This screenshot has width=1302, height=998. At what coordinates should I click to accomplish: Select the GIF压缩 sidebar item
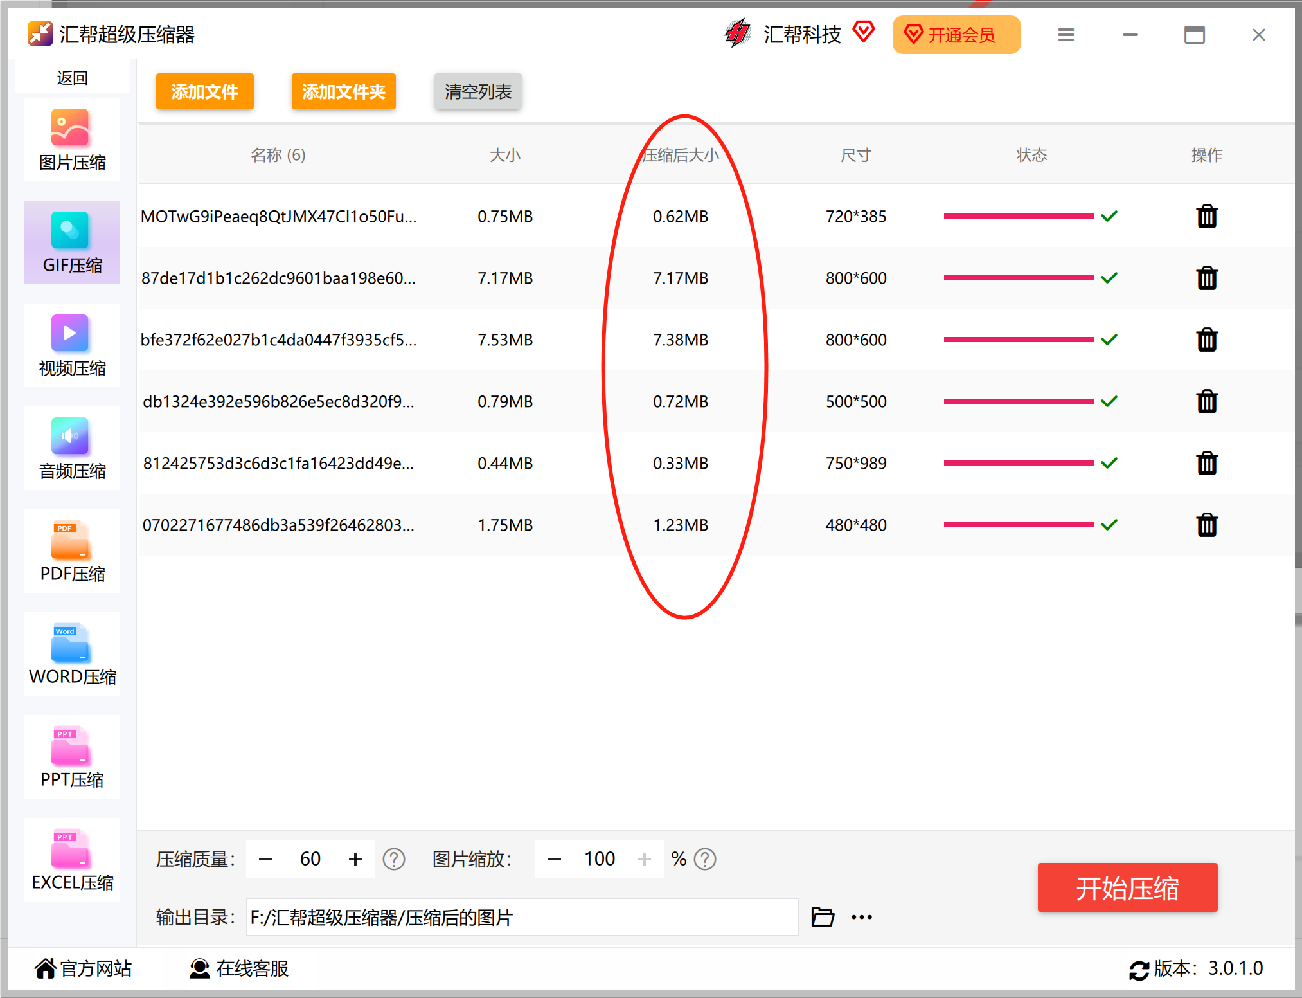[x=72, y=242]
